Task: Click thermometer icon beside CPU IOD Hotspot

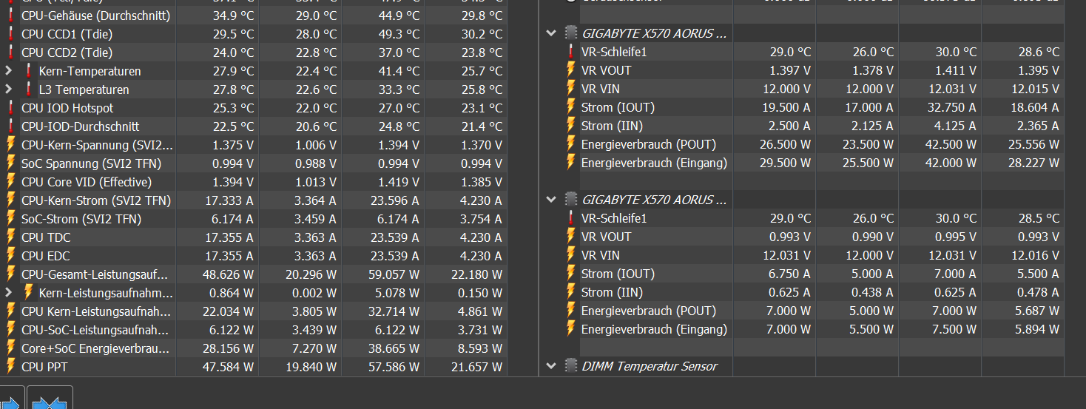Action: [x=11, y=108]
